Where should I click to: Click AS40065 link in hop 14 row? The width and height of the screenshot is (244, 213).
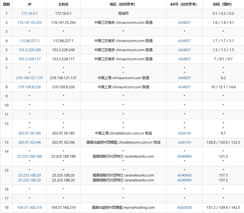tap(184, 156)
